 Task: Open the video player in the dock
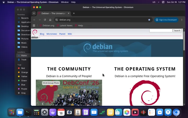tap(135, 112)
